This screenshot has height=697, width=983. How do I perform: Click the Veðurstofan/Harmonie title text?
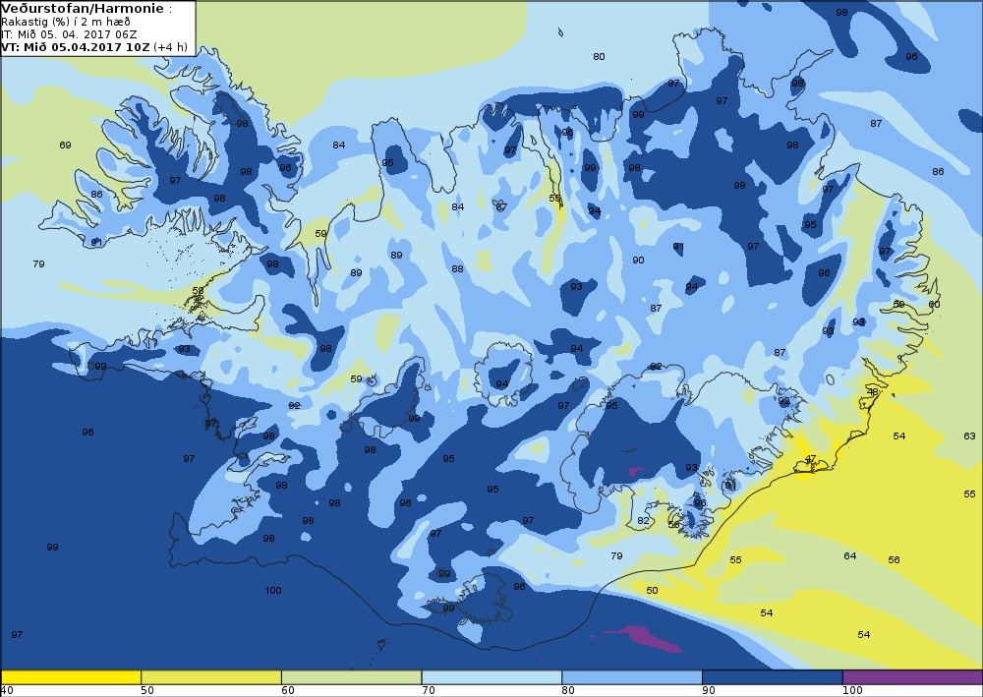coord(83,9)
